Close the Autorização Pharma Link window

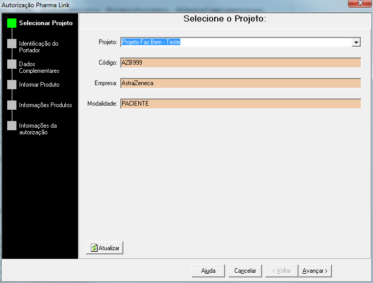[360, 3]
